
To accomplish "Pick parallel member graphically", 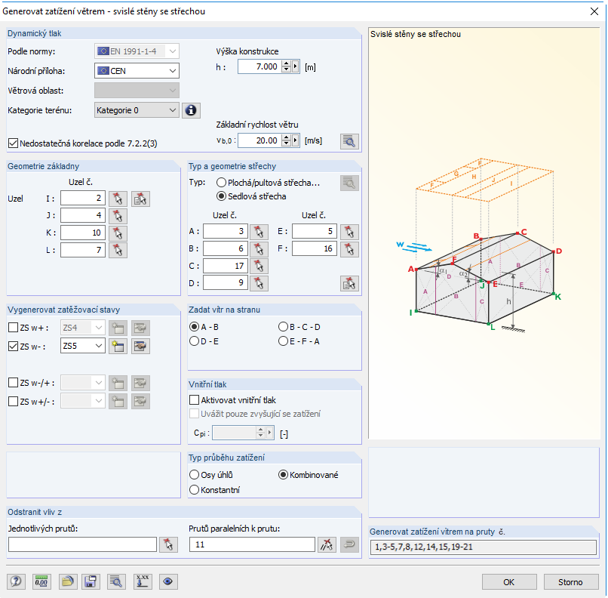I will [x=327, y=544].
